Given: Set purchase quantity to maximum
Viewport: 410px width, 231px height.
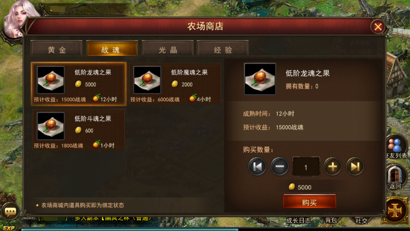Looking at the screenshot, I should coord(355,166).
